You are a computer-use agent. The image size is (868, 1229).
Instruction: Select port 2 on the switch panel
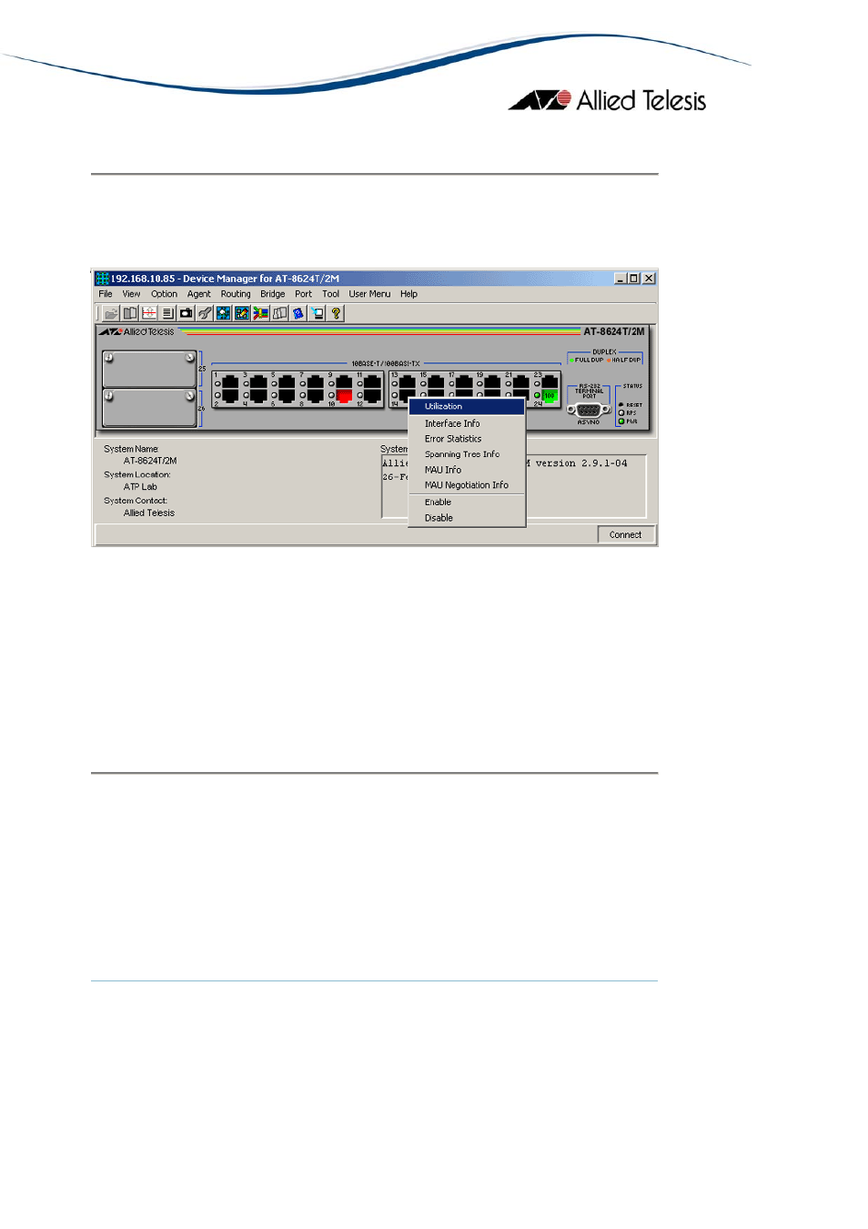click(x=230, y=396)
